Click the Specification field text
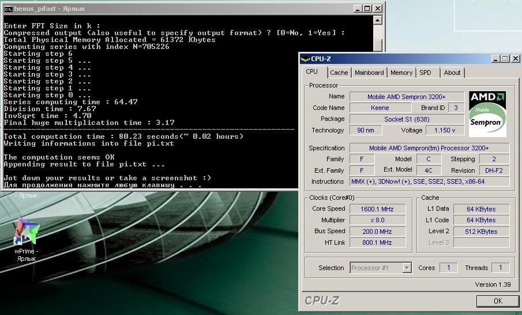The width and height of the screenshot is (522, 315). tap(429, 148)
